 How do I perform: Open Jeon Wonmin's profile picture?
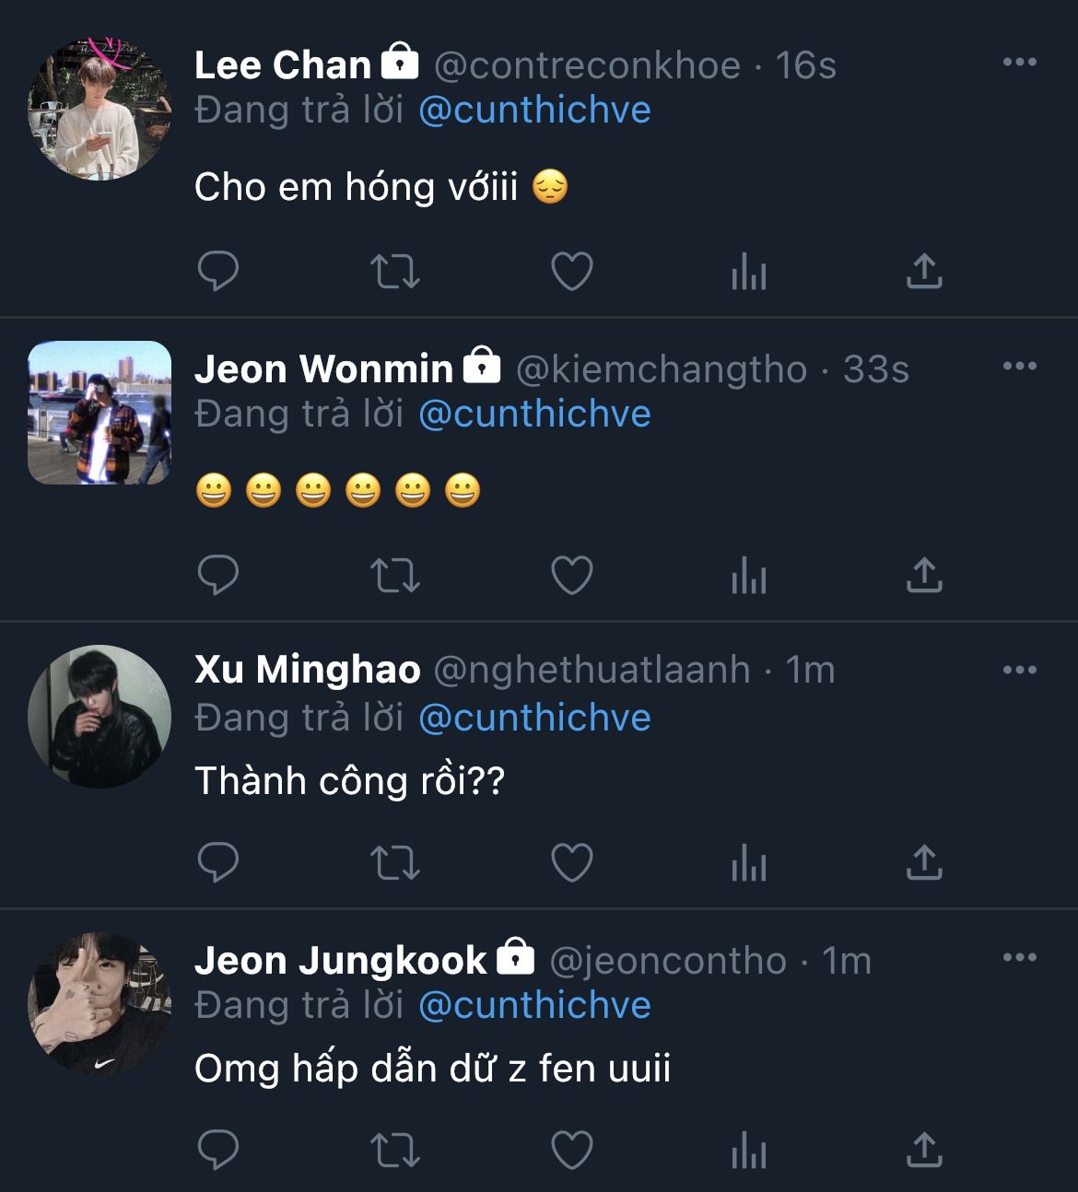100,413
